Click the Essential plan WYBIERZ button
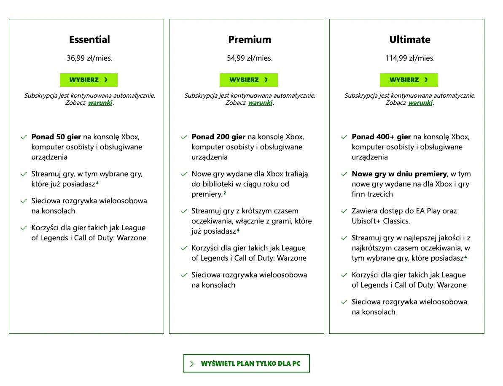503x386 pixels. [89, 80]
